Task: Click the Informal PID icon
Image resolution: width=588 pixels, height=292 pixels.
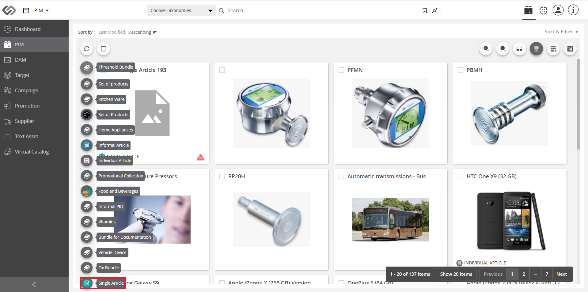Action: click(x=87, y=206)
